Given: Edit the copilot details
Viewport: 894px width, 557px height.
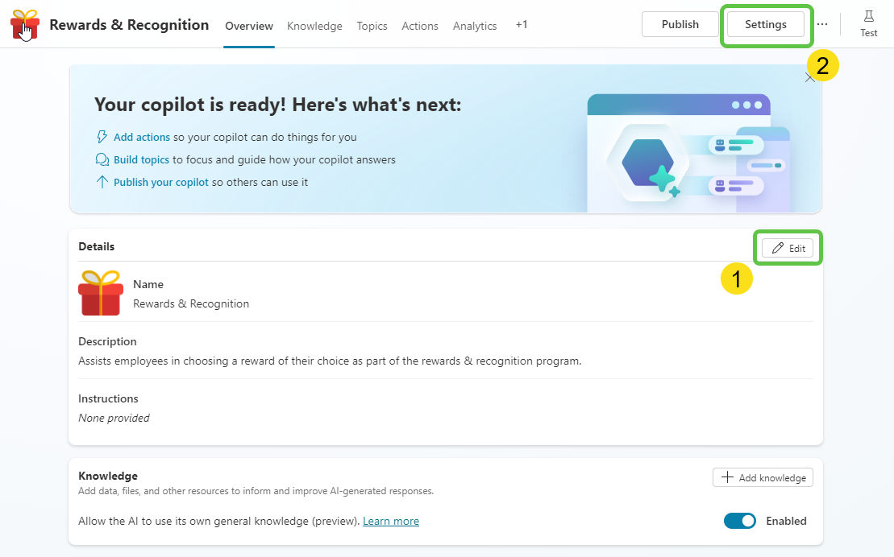Looking at the screenshot, I should click(x=788, y=248).
